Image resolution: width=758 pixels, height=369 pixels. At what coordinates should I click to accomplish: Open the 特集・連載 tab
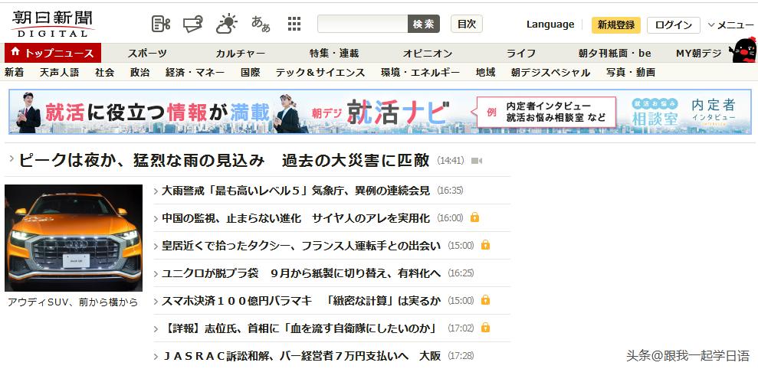pyautogui.click(x=334, y=53)
